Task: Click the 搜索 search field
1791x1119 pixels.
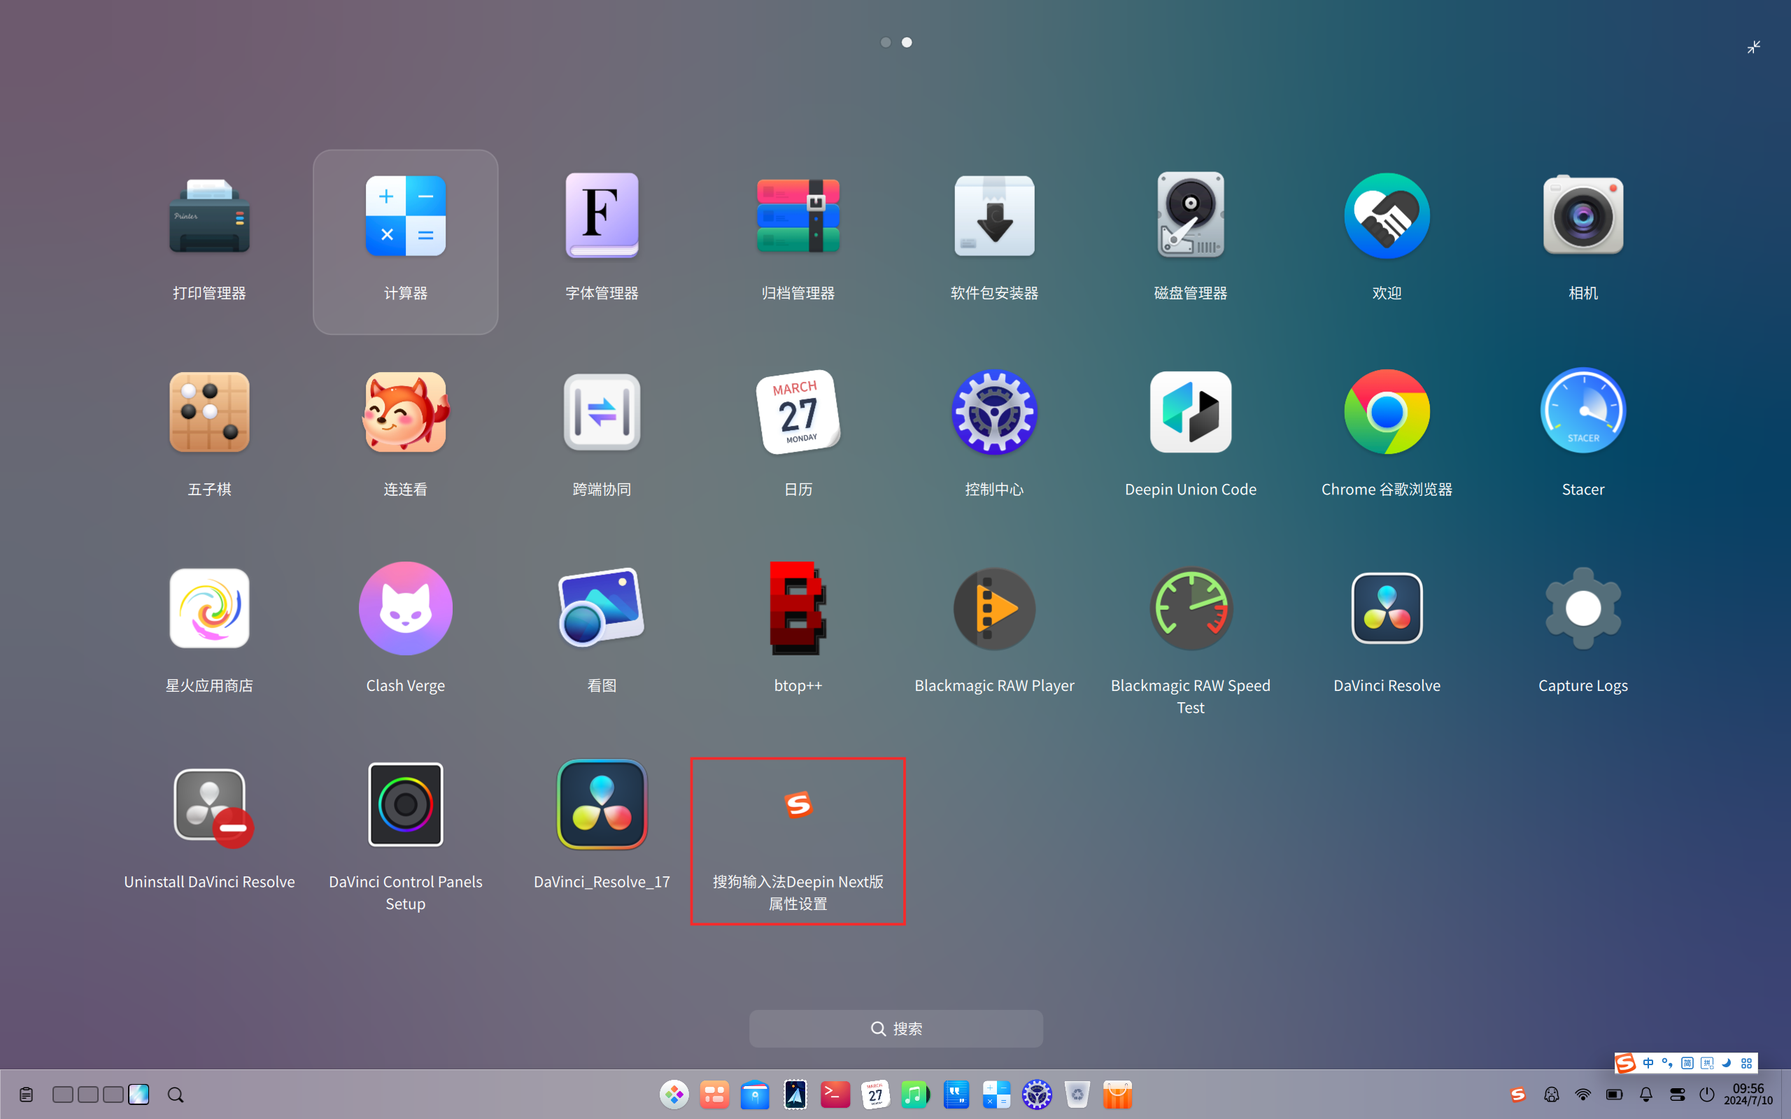Action: click(x=895, y=1028)
